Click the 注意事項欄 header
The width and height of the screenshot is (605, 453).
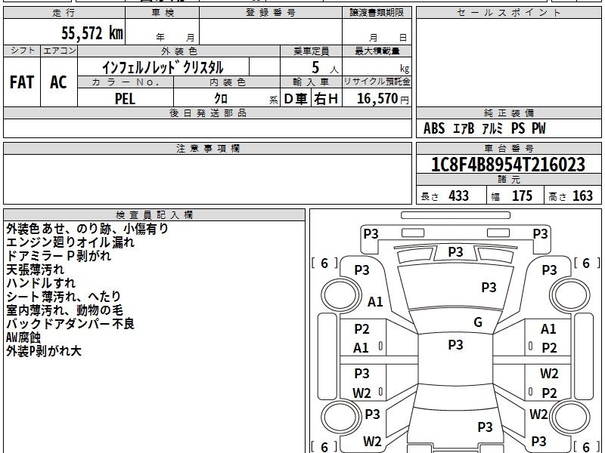pyautogui.click(x=207, y=148)
